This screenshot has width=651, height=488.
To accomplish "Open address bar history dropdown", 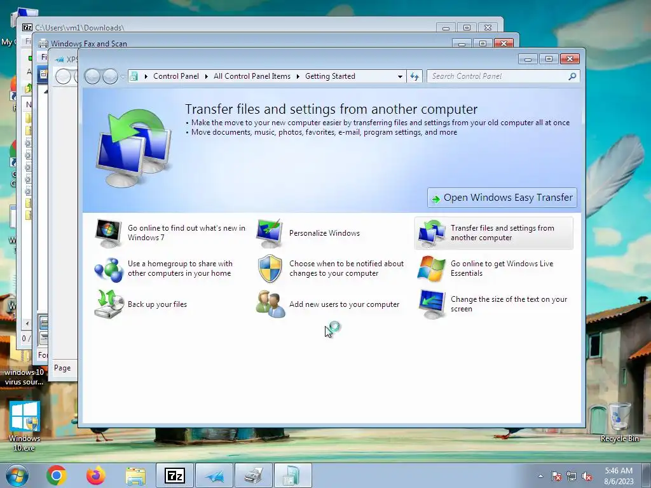I will click(400, 76).
